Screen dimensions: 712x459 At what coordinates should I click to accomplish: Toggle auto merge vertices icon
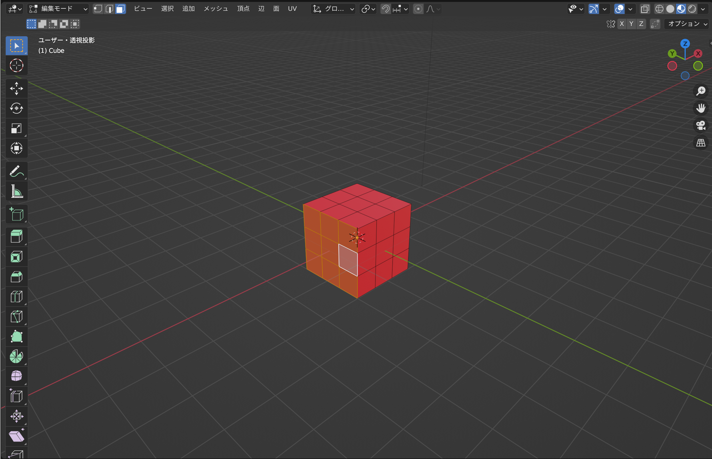pos(655,24)
